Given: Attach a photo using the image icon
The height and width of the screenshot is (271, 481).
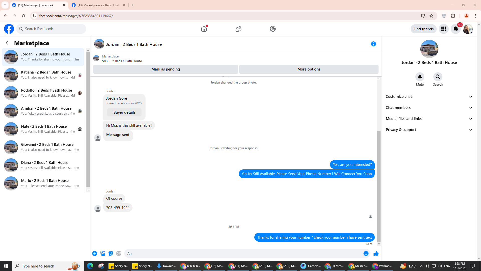Looking at the screenshot, I should 103,253.
